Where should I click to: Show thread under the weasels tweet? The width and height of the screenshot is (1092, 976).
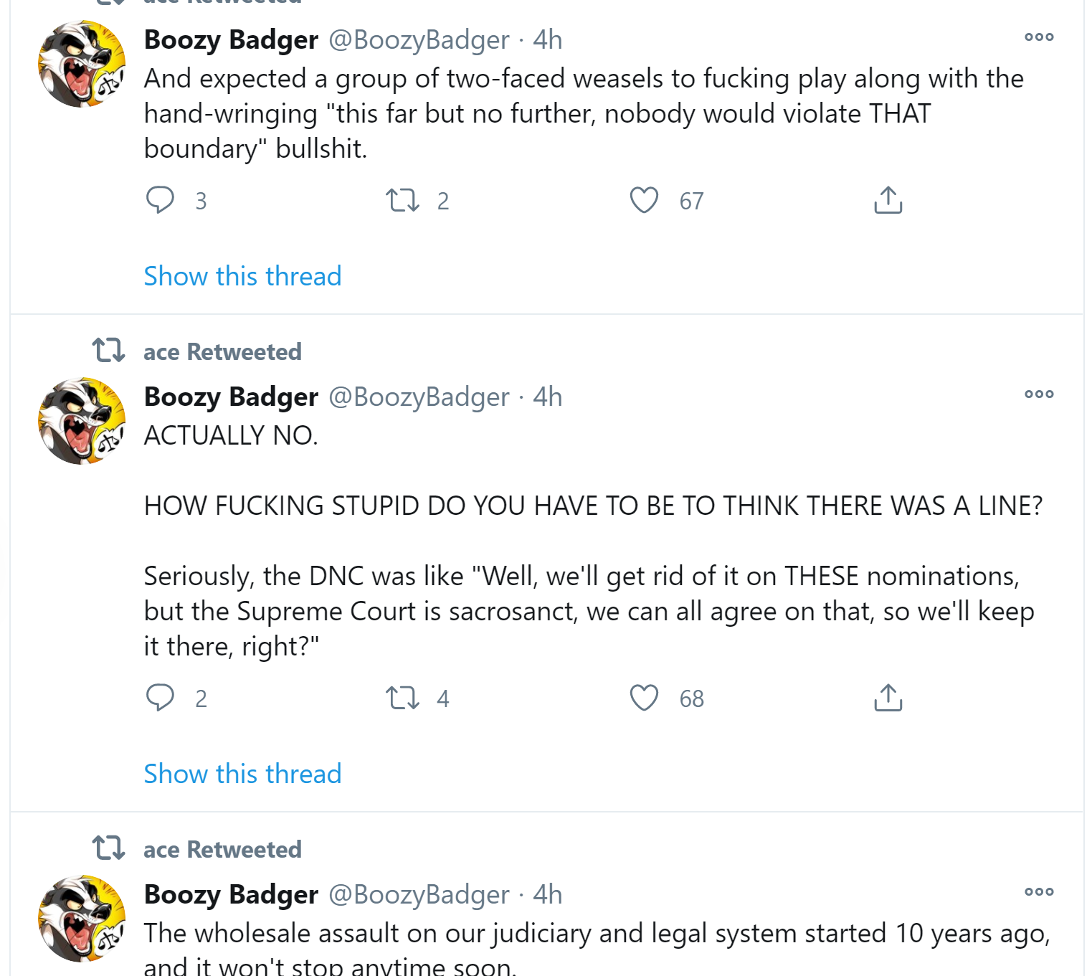point(242,276)
